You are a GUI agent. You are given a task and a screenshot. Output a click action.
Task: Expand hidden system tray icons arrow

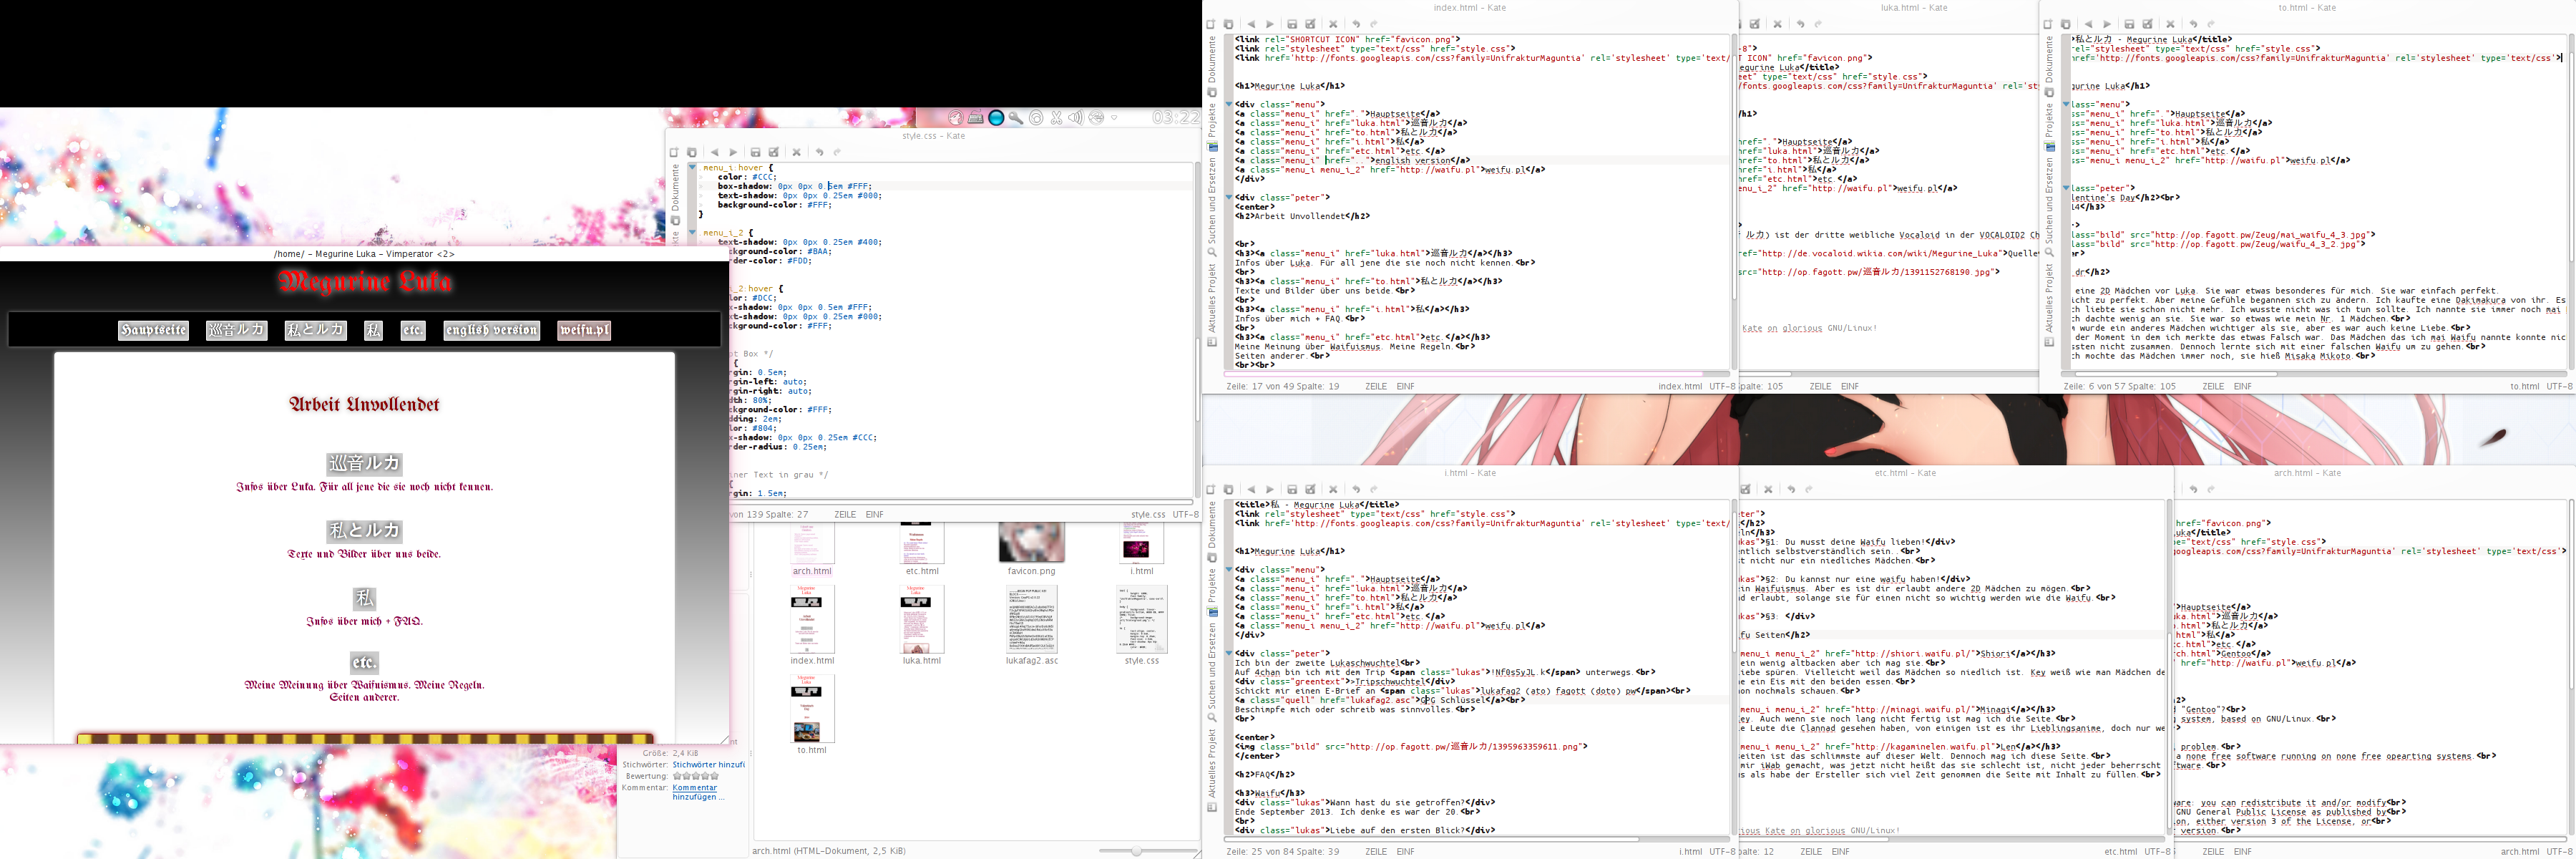(x=1115, y=118)
